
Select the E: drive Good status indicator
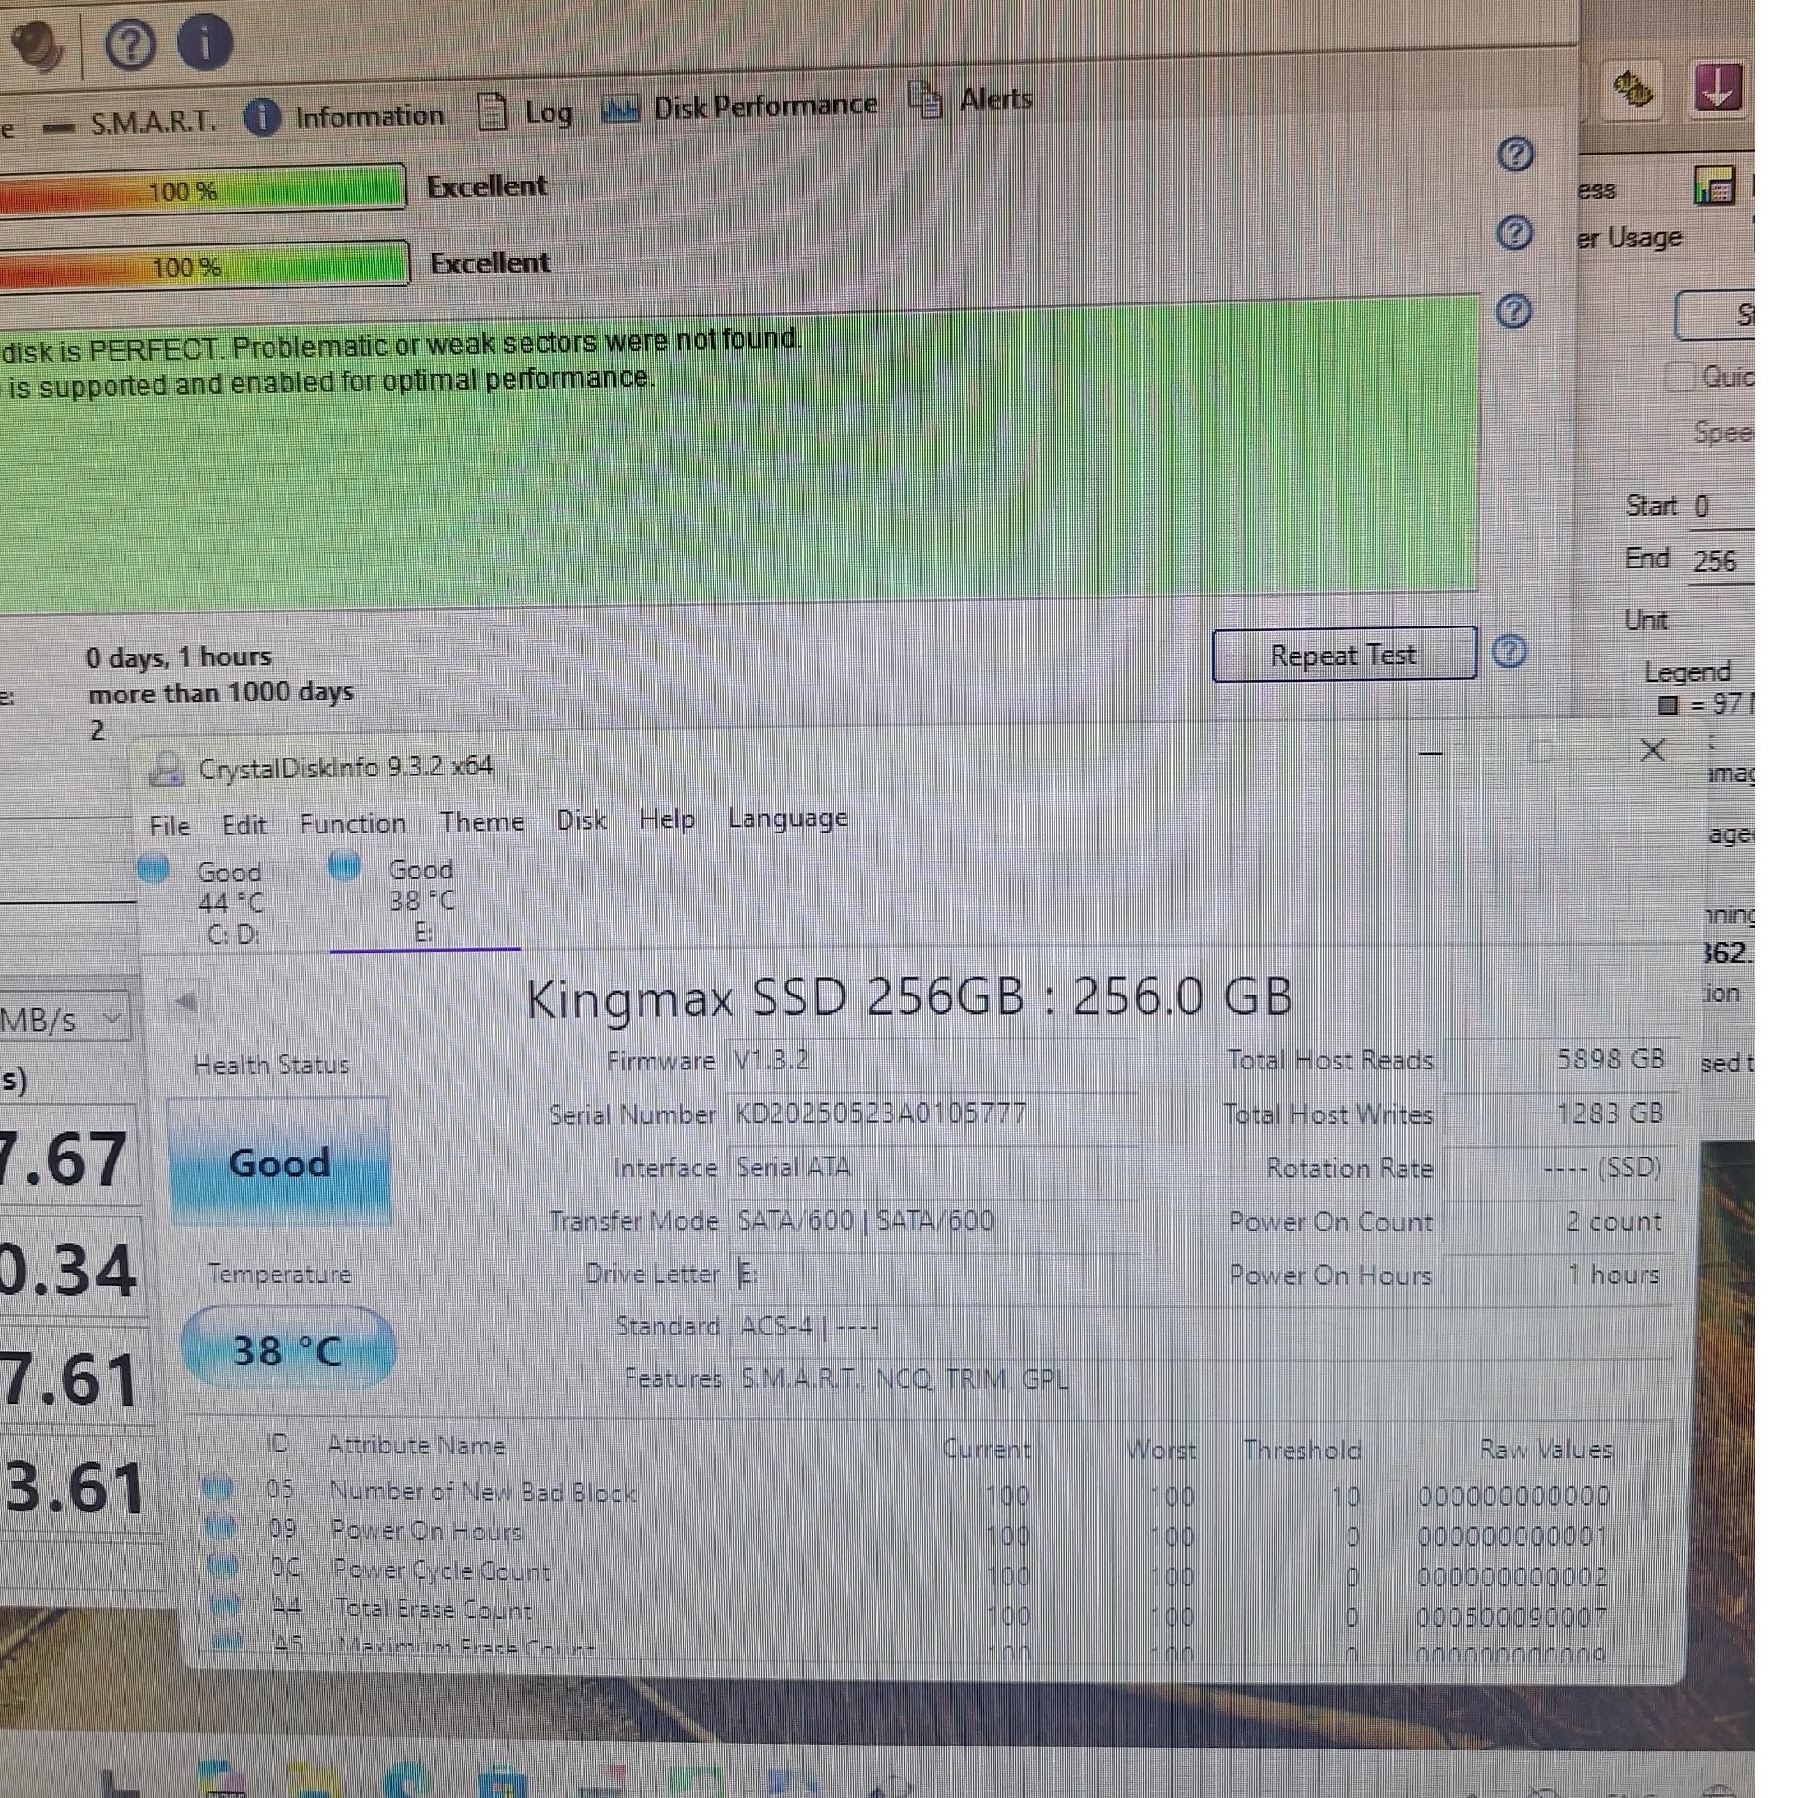point(420,899)
